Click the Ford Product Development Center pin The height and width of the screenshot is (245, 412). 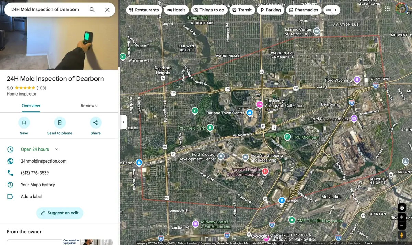click(x=221, y=157)
